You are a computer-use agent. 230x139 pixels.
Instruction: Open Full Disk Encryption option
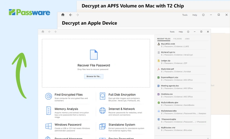[122, 95]
